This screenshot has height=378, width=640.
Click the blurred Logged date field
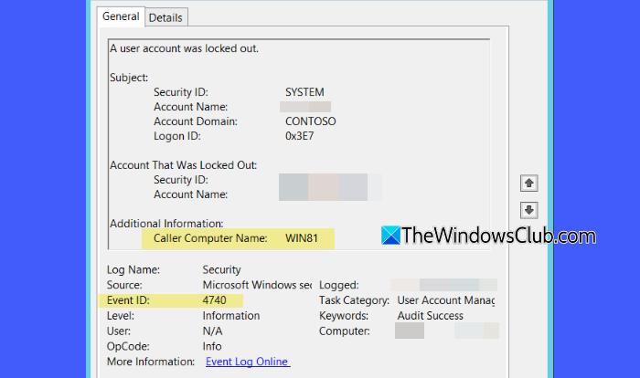(x=443, y=285)
